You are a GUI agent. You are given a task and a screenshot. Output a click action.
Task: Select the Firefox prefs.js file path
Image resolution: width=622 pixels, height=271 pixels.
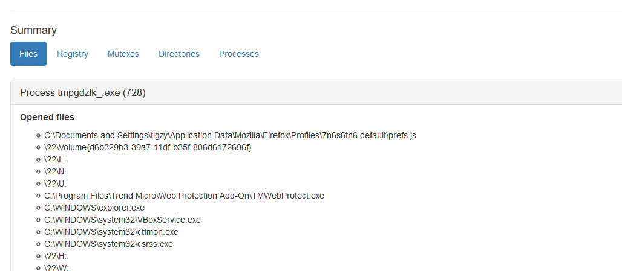coord(230,135)
